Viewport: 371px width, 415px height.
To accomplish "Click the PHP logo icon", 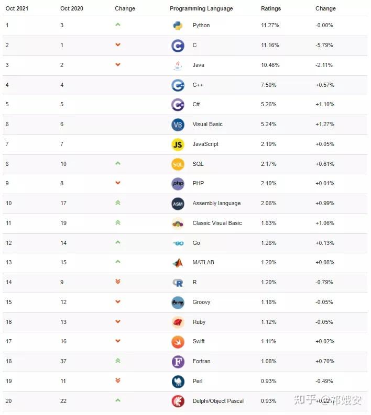I will 178,184.
